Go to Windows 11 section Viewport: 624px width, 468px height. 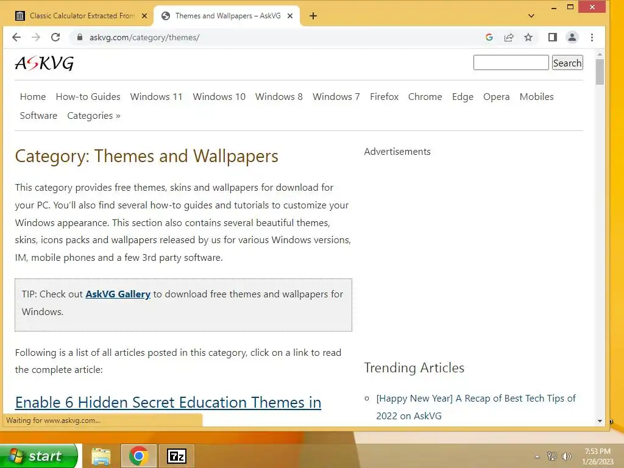click(157, 97)
